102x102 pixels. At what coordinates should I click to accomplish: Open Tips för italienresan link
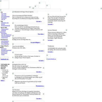6,35
